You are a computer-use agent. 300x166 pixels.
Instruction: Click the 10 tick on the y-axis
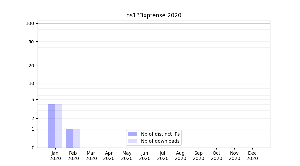31,83
